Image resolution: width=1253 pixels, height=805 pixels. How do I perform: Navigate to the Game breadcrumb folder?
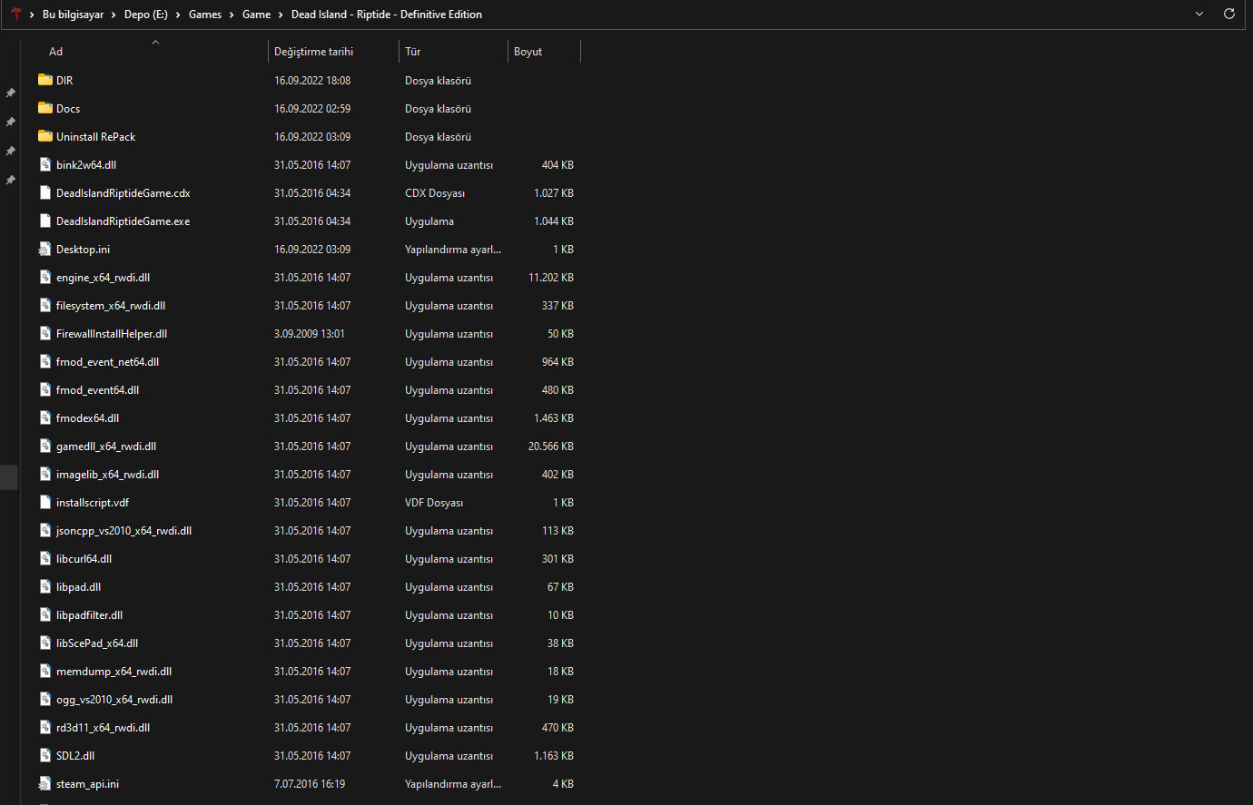tap(256, 15)
